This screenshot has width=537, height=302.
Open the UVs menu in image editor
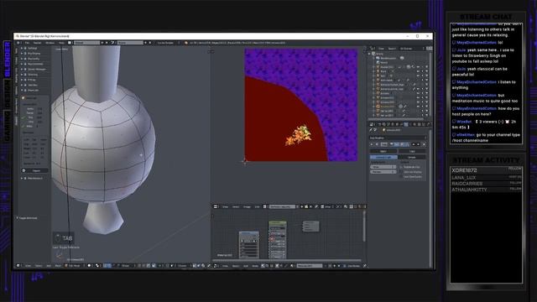[257, 206]
